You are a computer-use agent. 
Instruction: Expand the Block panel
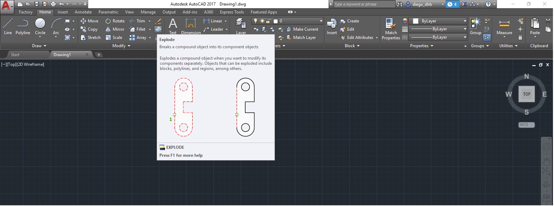[x=352, y=46]
